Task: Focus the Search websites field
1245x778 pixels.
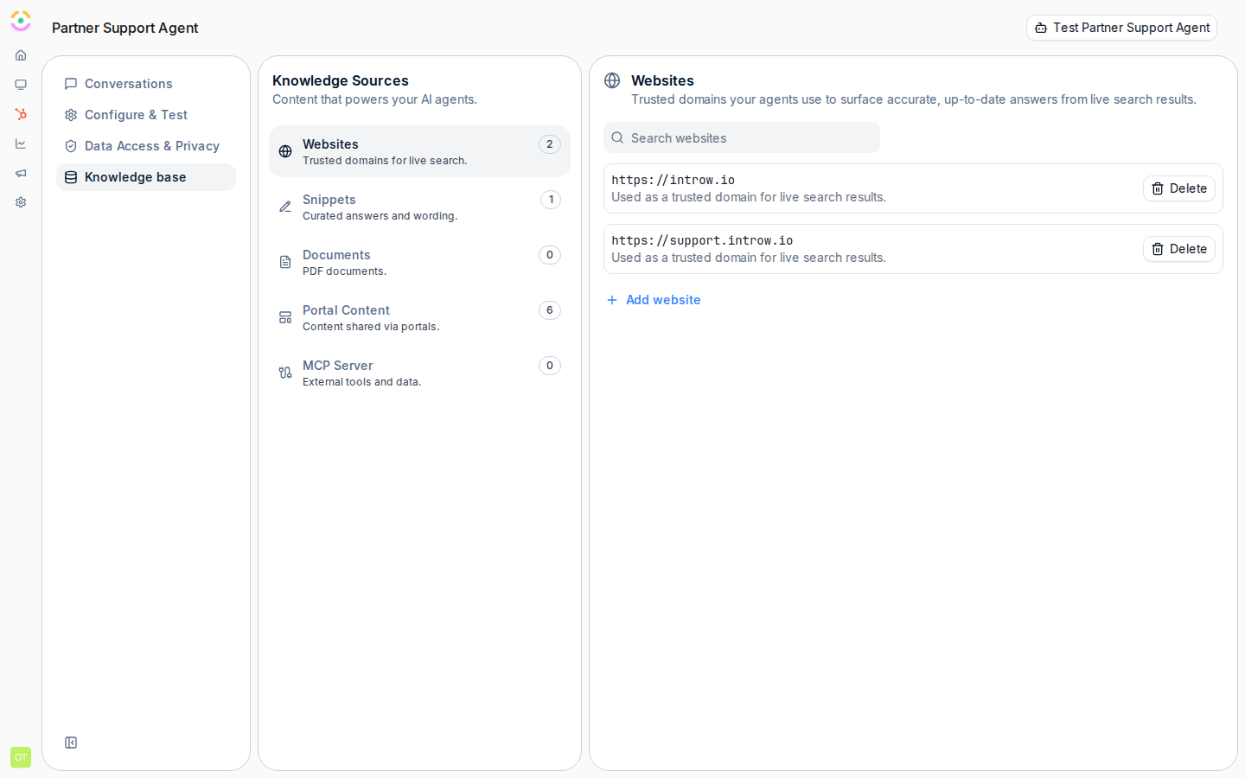Action: click(742, 137)
